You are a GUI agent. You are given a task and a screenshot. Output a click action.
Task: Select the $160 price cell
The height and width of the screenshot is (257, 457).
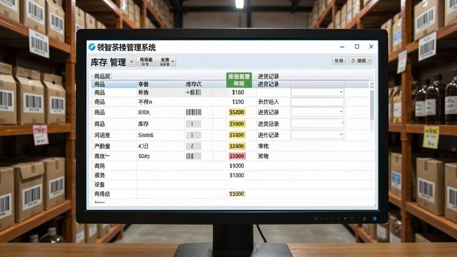tap(238, 93)
